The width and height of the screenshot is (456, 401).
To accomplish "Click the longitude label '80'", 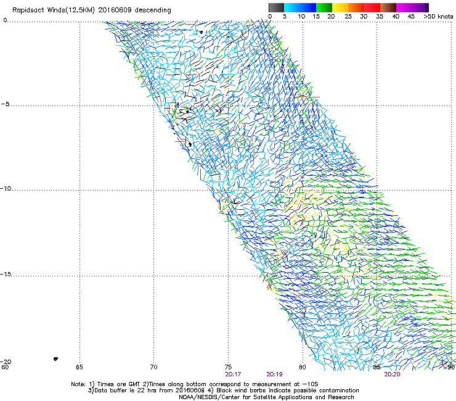I will point(303,367).
